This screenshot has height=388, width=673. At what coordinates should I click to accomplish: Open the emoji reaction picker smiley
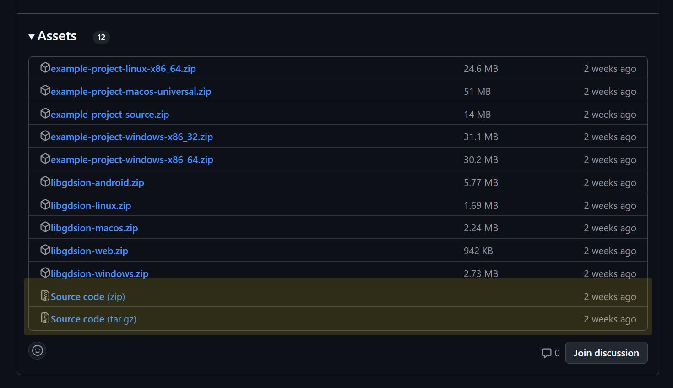[38, 350]
